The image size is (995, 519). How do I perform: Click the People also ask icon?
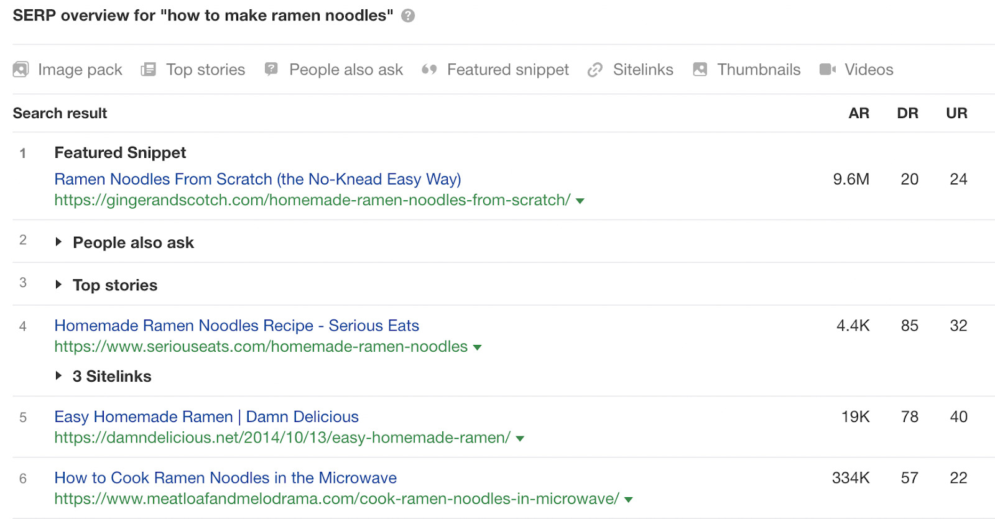[271, 70]
